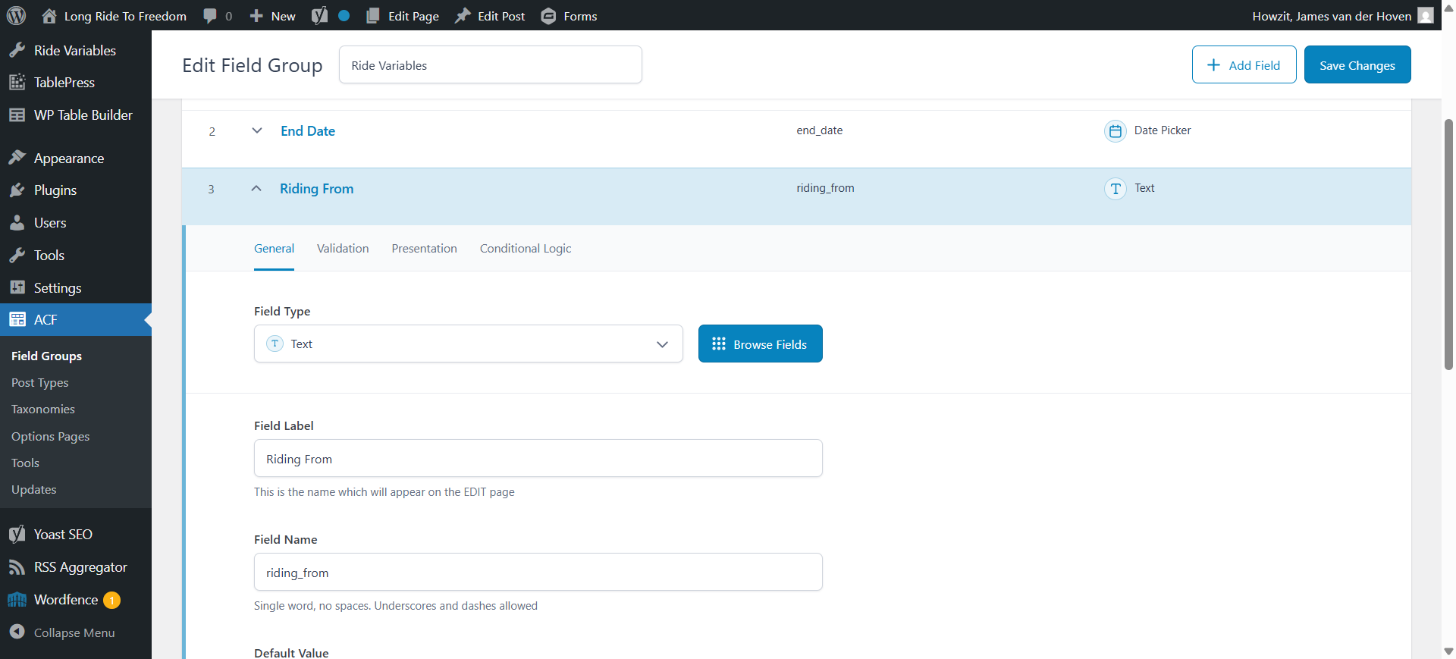Click the Wordfence notification badge
1456x659 pixels.
click(112, 600)
